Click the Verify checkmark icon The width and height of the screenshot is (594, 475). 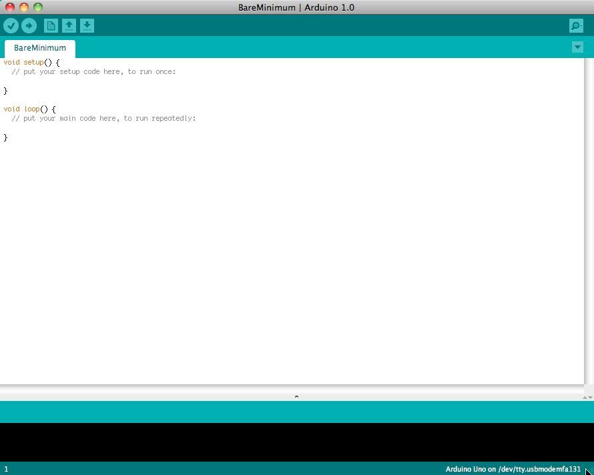[11, 25]
